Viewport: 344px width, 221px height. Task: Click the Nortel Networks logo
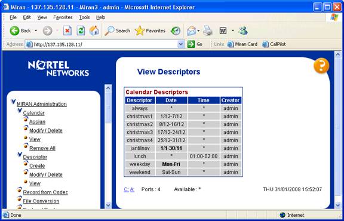[59, 68]
